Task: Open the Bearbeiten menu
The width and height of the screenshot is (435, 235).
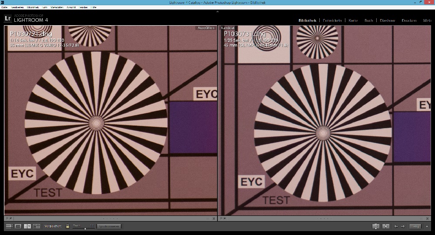Action: point(17,7)
